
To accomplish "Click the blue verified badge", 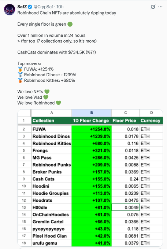I will coord(30,7).
